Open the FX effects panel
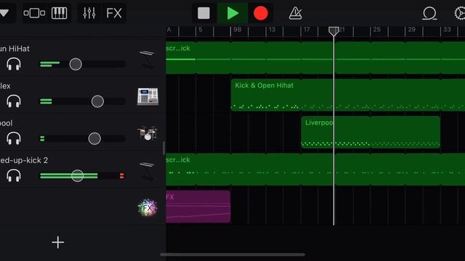This screenshot has height=261, width=465. tap(114, 13)
